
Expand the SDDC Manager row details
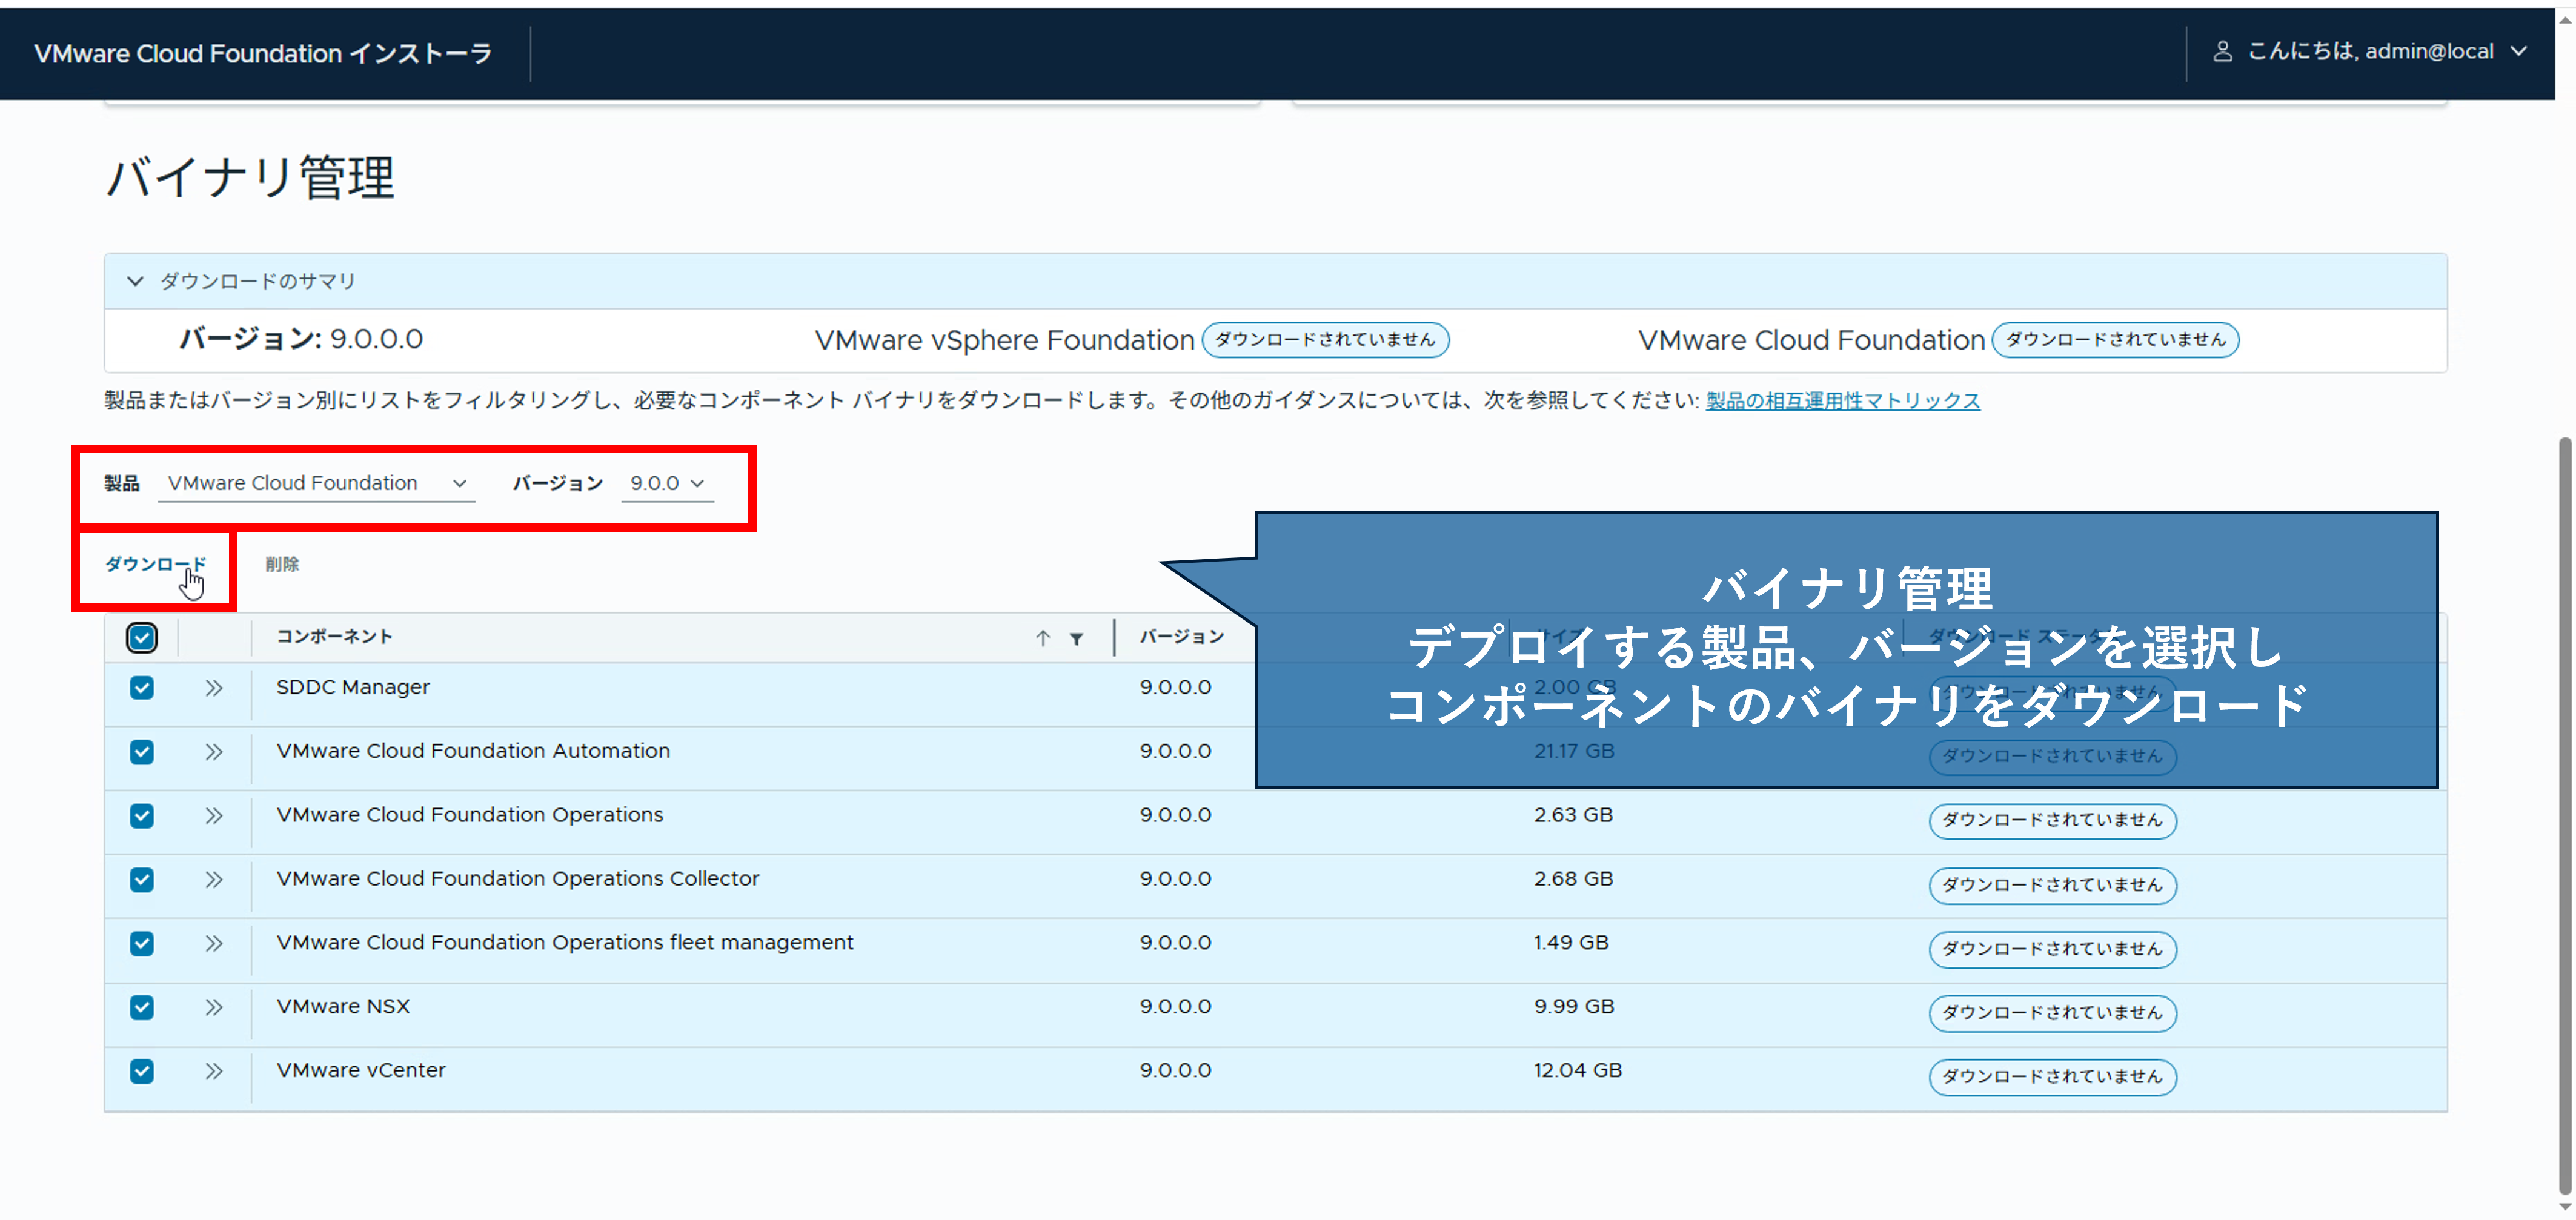pos(214,688)
